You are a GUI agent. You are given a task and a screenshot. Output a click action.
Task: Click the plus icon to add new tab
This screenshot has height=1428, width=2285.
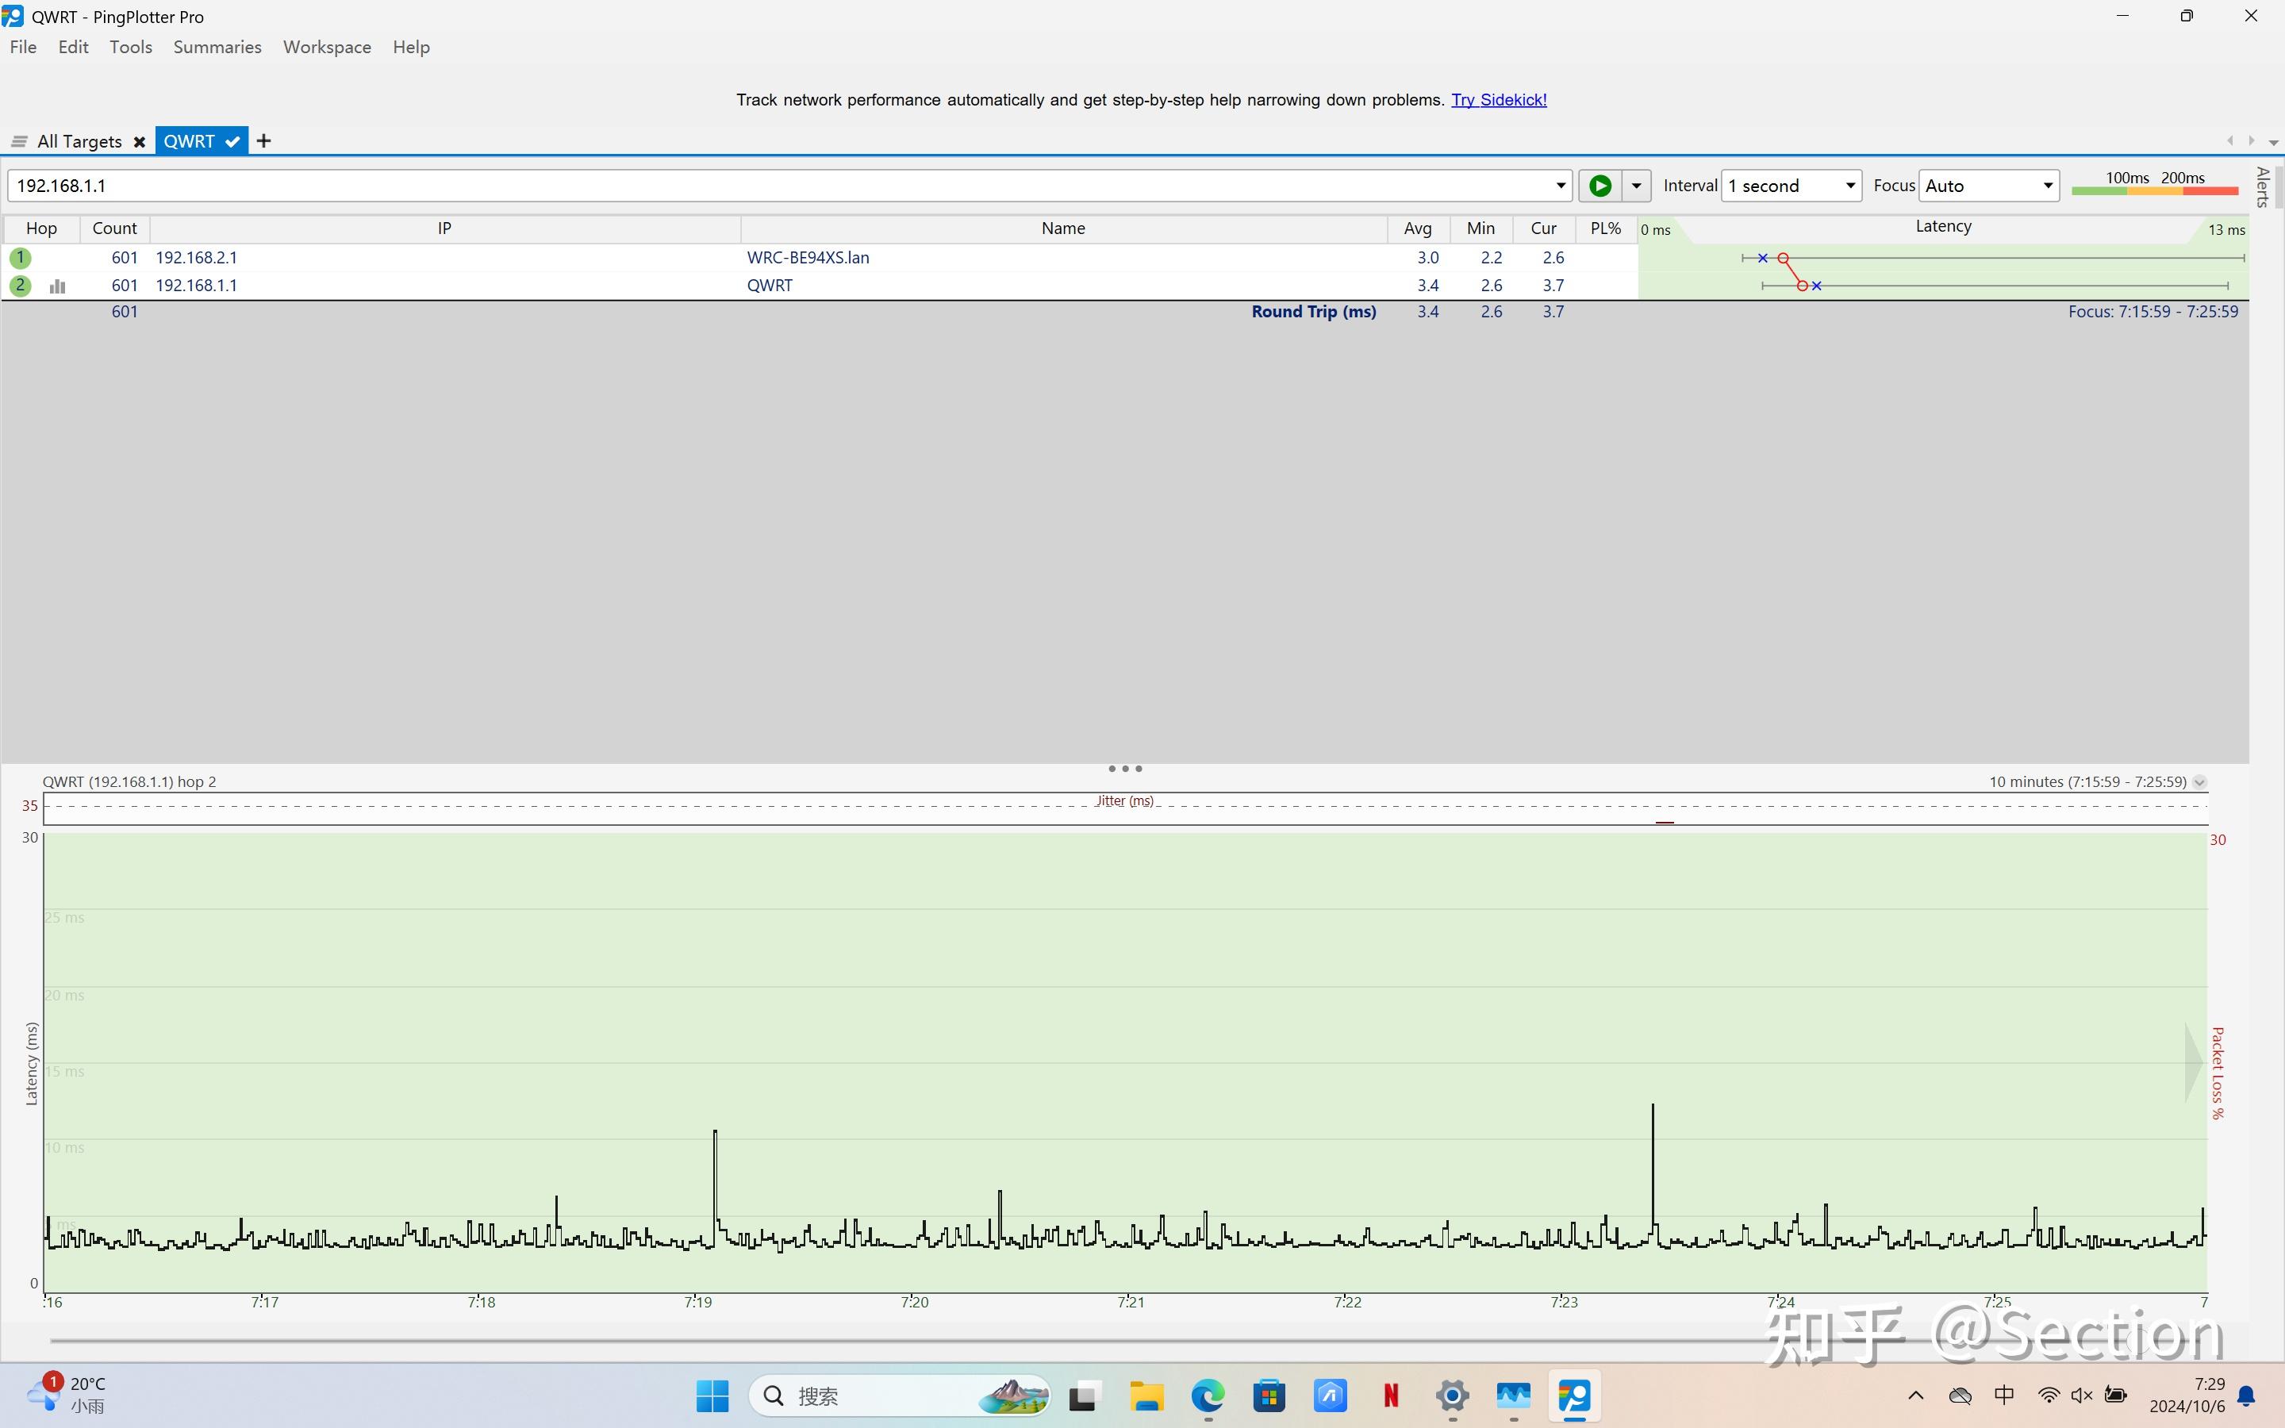(x=263, y=142)
